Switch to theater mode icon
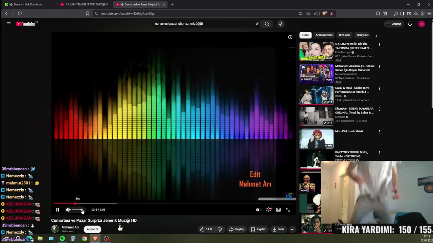This screenshot has height=243, width=433. coord(278,210)
